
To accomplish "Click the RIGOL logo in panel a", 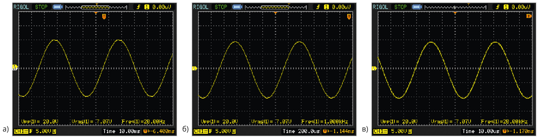I will pyautogui.click(x=21, y=7).
